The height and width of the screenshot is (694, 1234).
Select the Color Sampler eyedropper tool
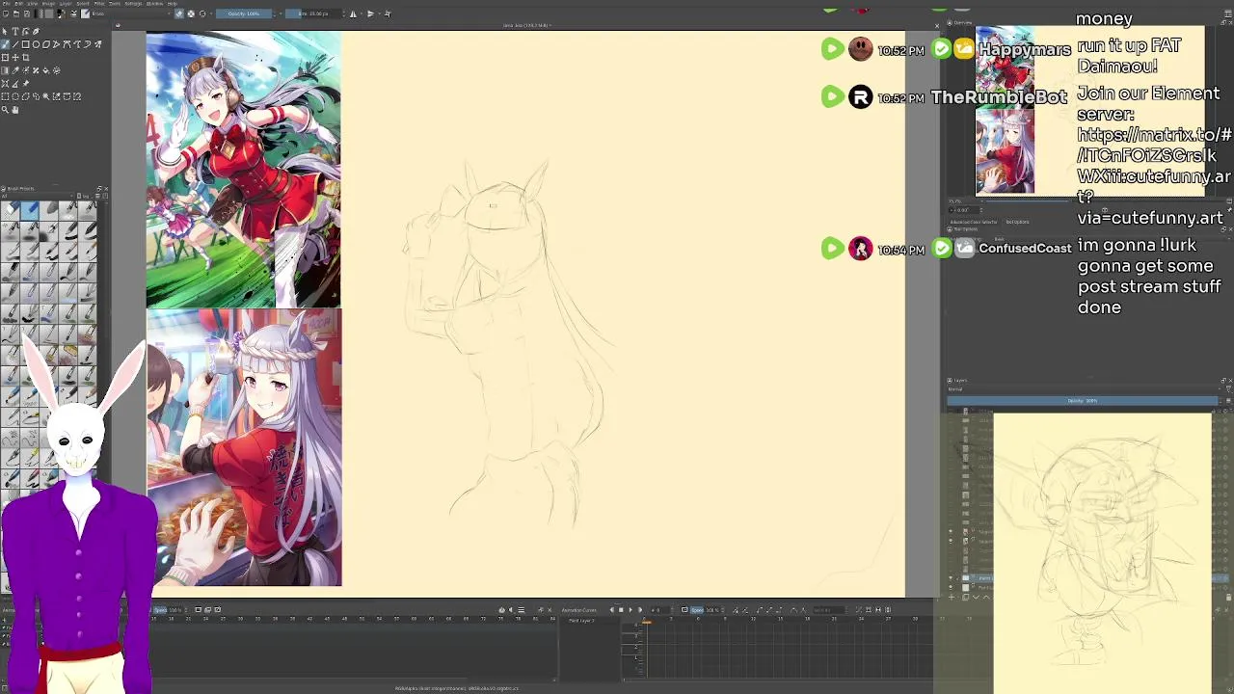[15, 70]
